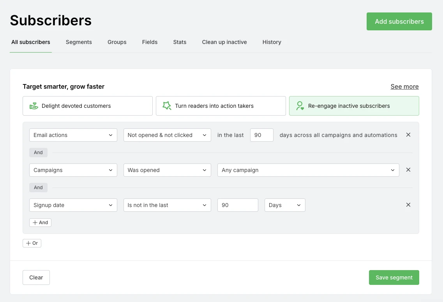Open the Email actions dropdown

pos(73,135)
